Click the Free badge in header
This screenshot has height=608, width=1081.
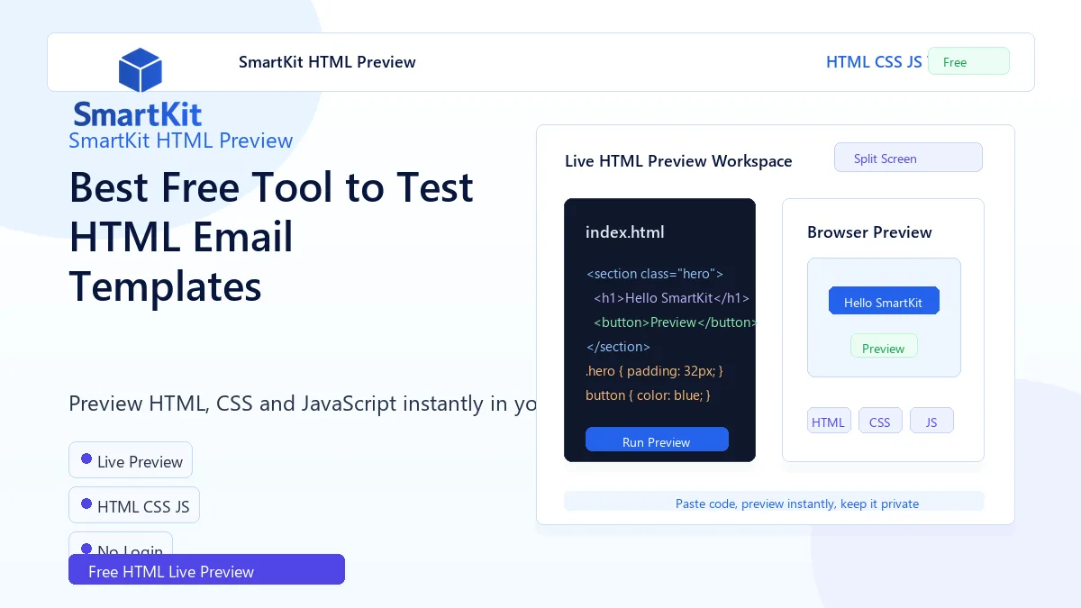point(968,61)
